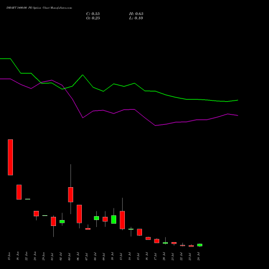Select the high value 'H: 0.65'
The height and width of the screenshot is (269, 269).
click(136, 14)
